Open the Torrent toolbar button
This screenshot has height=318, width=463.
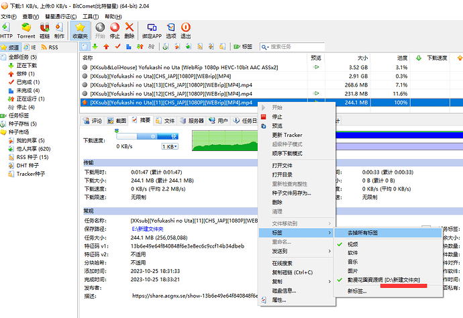[x=26, y=30]
